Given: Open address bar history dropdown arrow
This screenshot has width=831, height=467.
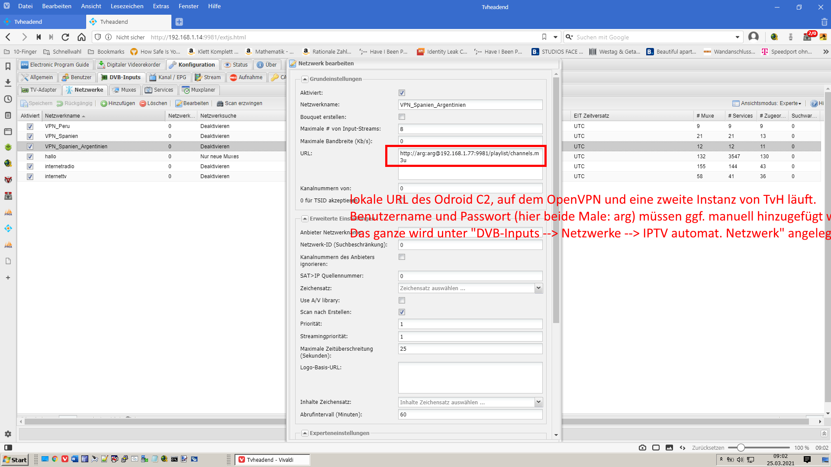Looking at the screenshot, I should coord(555,37).
